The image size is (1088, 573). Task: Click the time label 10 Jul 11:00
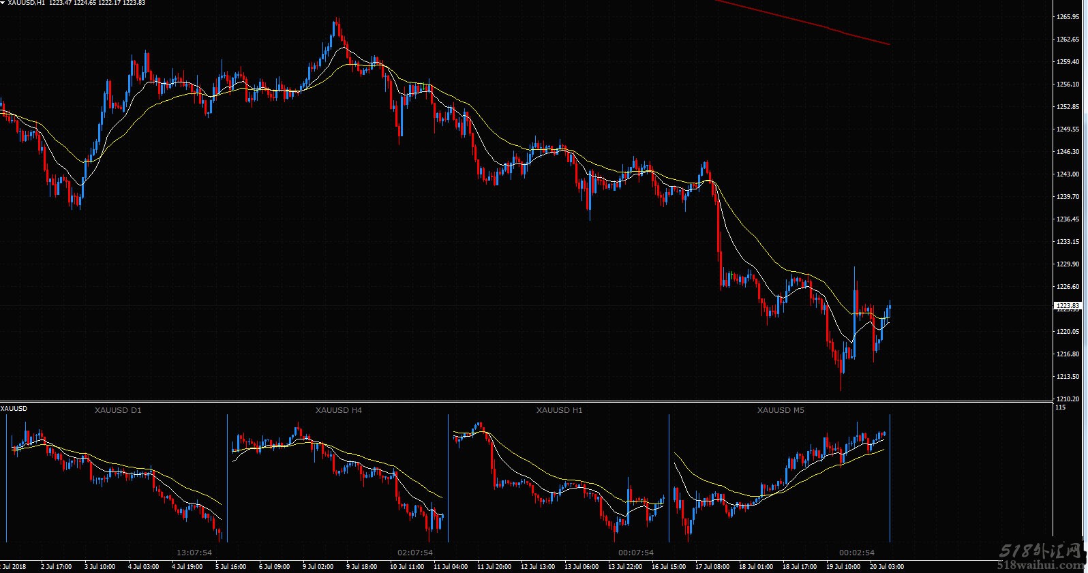coord(406,567)
